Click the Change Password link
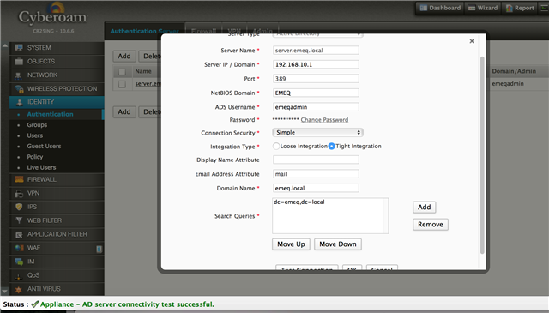The width and height of the screenshot is (549, 313). pos(324,120)
